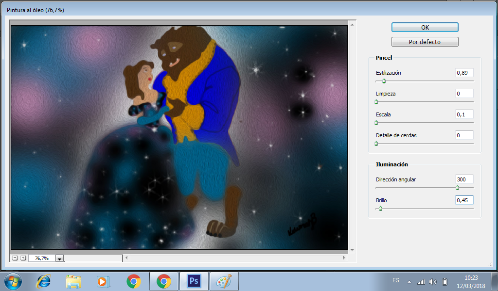Show hidden system tray icons
498x291 pixels.
[409, 282]
